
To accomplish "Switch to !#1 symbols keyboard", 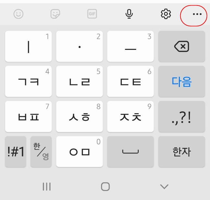I will coord(16,152).
